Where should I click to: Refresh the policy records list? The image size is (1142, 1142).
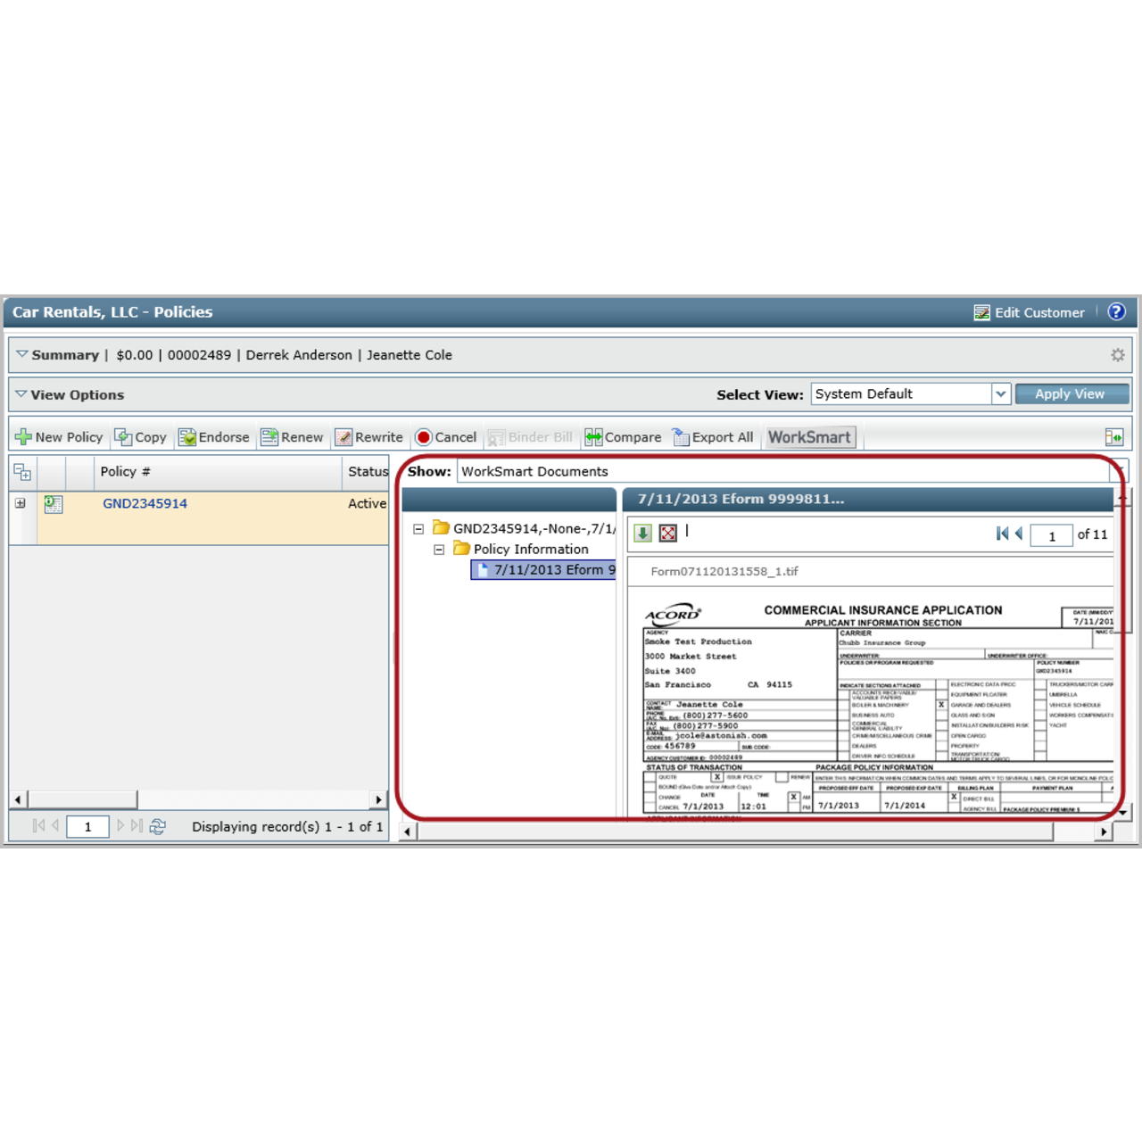coord(157,826)
